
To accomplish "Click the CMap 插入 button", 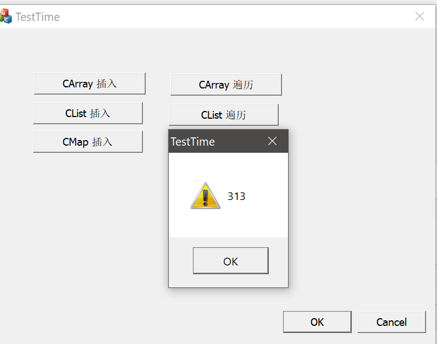I will (x=88, y=142).
